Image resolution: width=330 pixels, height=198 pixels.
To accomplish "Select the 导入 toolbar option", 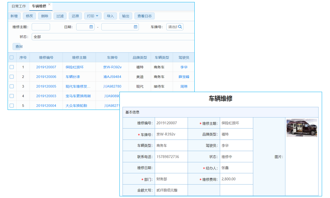I will [111, 16].
